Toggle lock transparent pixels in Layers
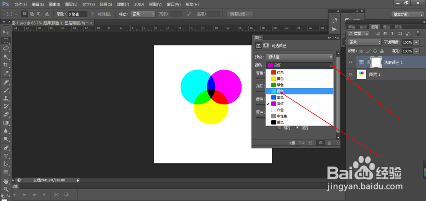 361,51
